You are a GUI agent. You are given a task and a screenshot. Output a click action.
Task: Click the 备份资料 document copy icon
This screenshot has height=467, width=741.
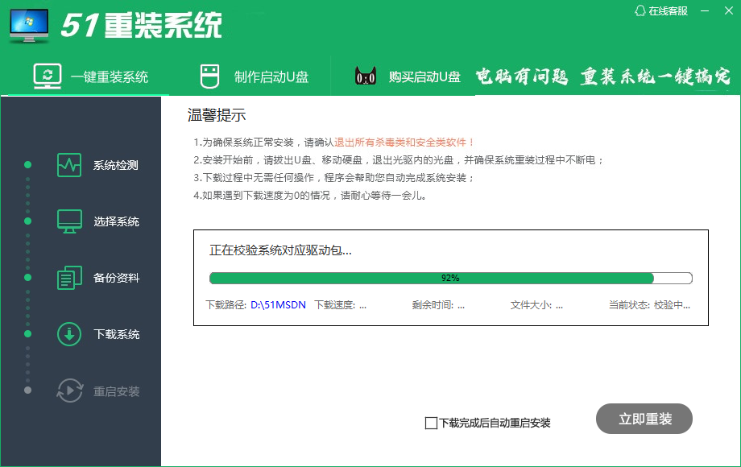(x=69, y=278)
